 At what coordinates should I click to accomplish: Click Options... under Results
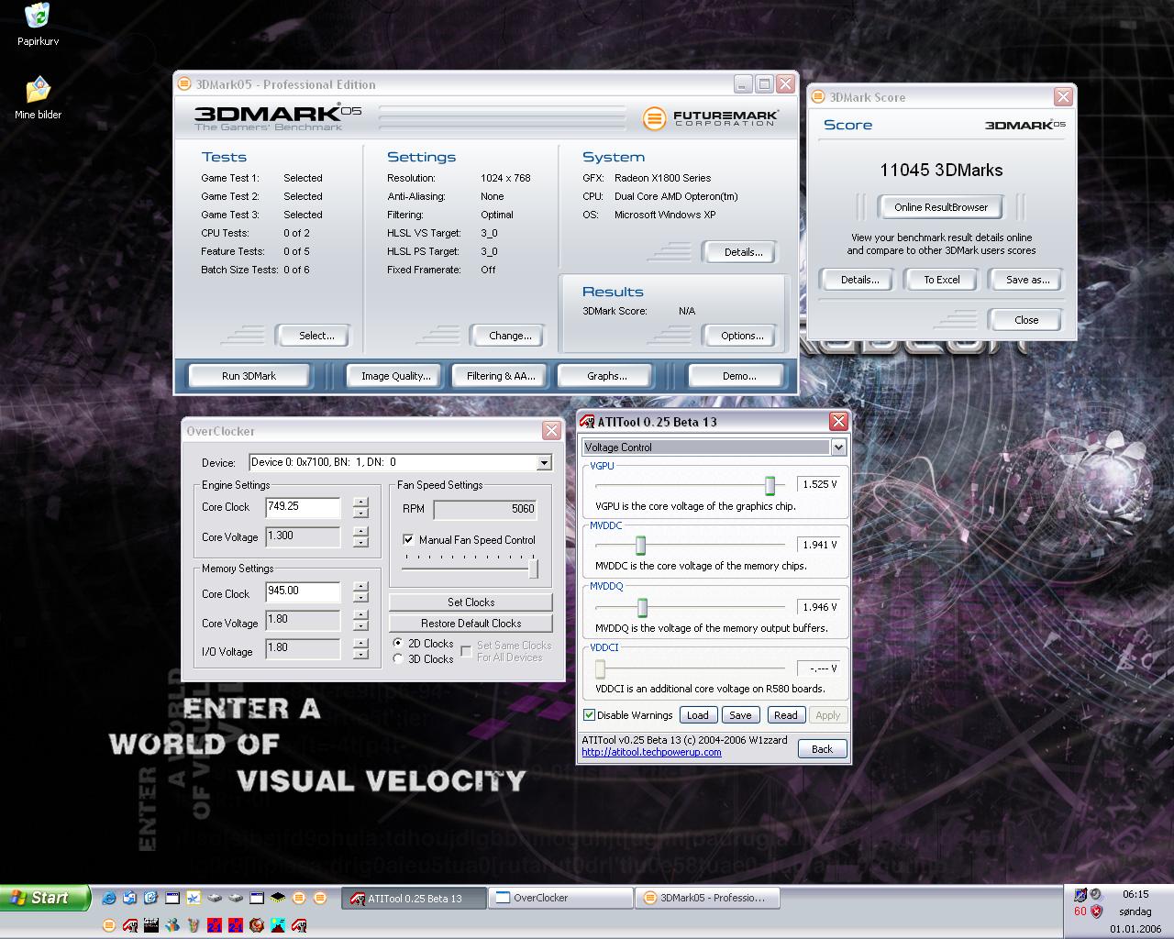pos(741,336)
